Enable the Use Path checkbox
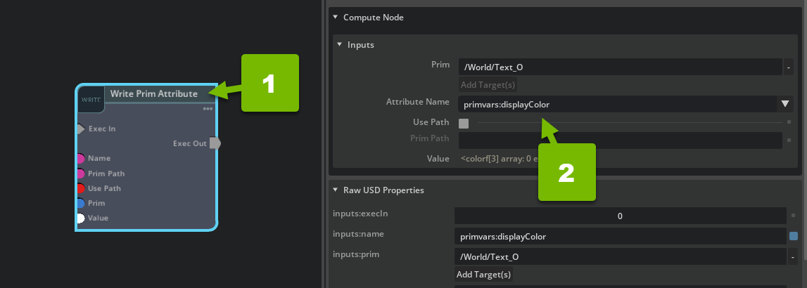 pos(464,124)
